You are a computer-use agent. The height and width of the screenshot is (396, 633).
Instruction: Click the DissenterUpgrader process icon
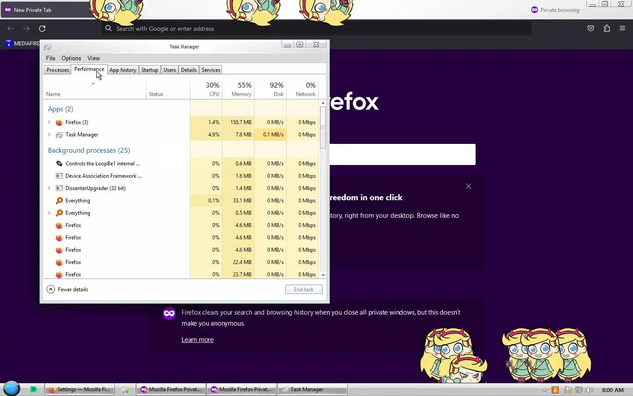tap(59, 188)
